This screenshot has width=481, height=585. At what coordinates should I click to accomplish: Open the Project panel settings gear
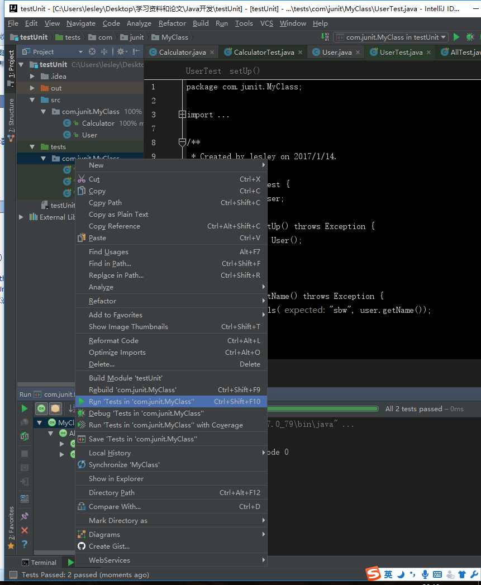coord(121,51)
